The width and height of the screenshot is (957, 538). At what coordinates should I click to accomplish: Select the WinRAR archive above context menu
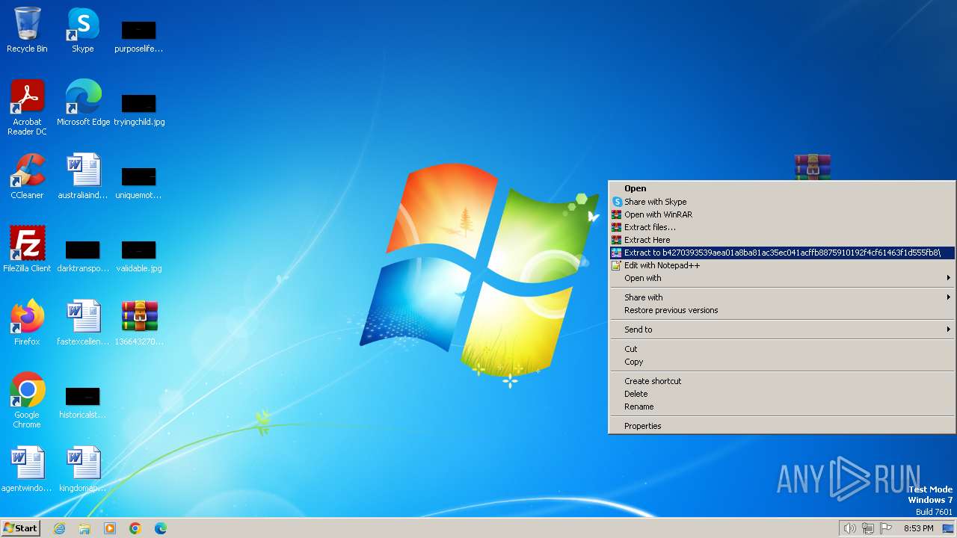[813, 167]
